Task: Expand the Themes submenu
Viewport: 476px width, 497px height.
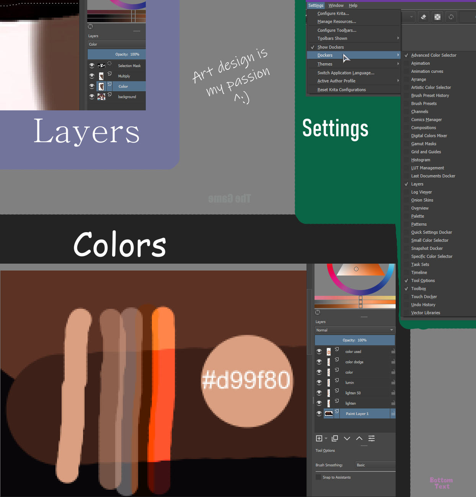Action: [354, 64]
